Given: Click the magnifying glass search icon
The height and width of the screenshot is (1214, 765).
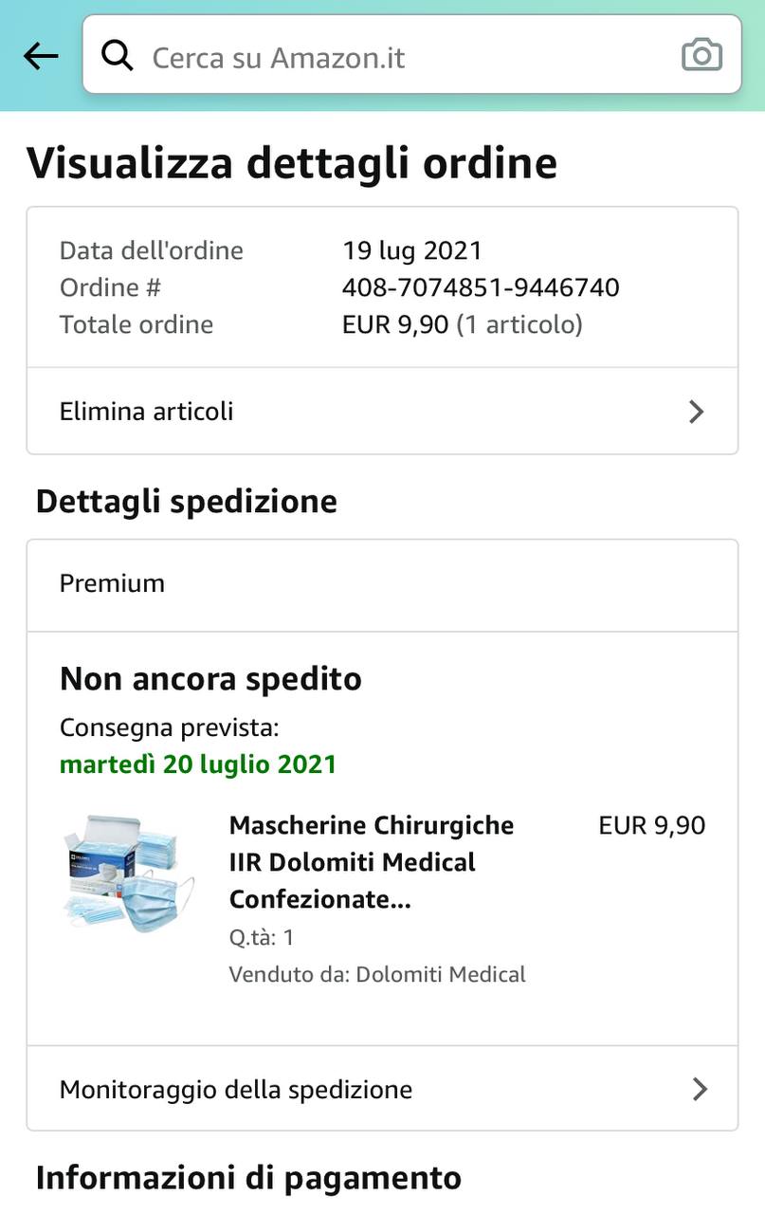Looking at the screenshot, I should point(118,57).
